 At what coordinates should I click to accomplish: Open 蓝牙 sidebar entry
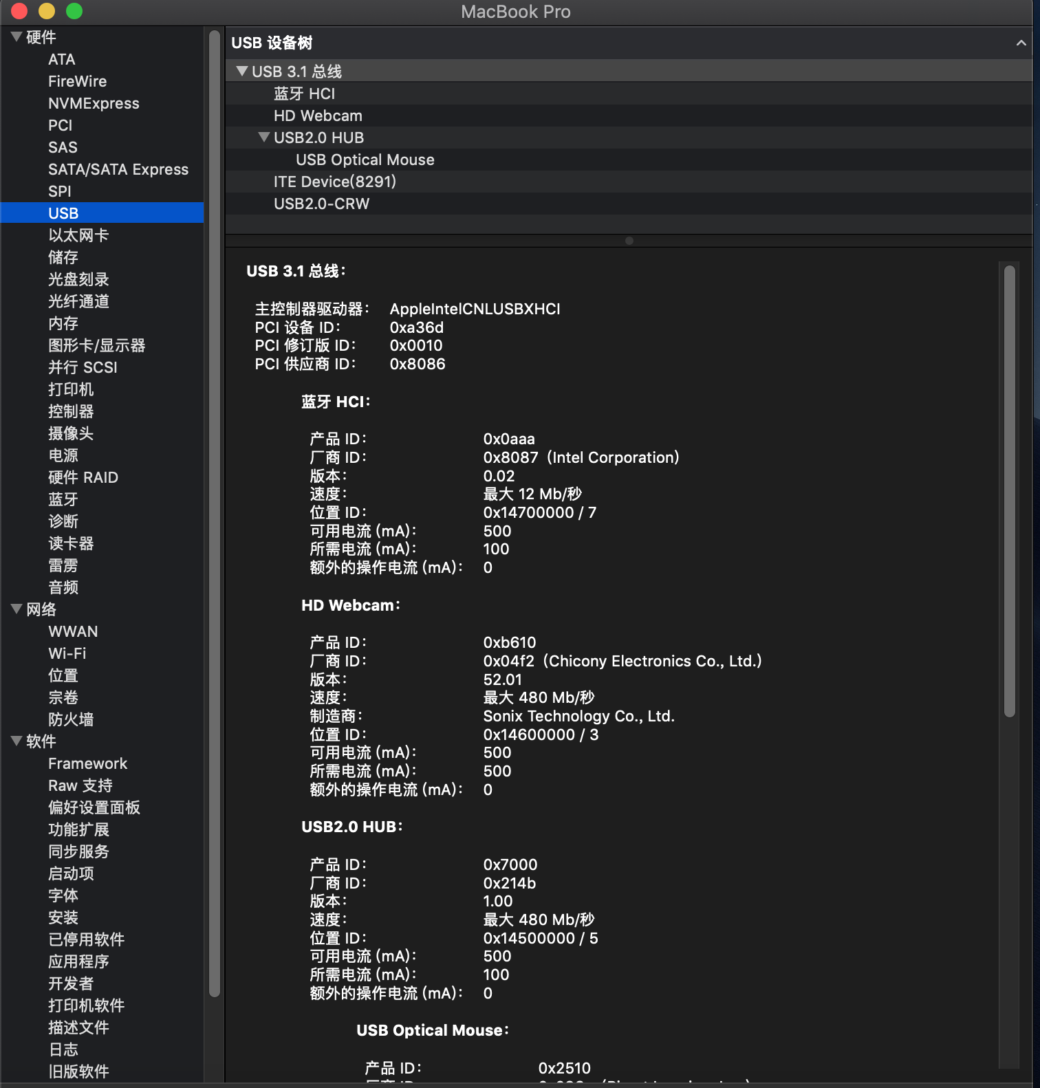[x=63, y=499]
